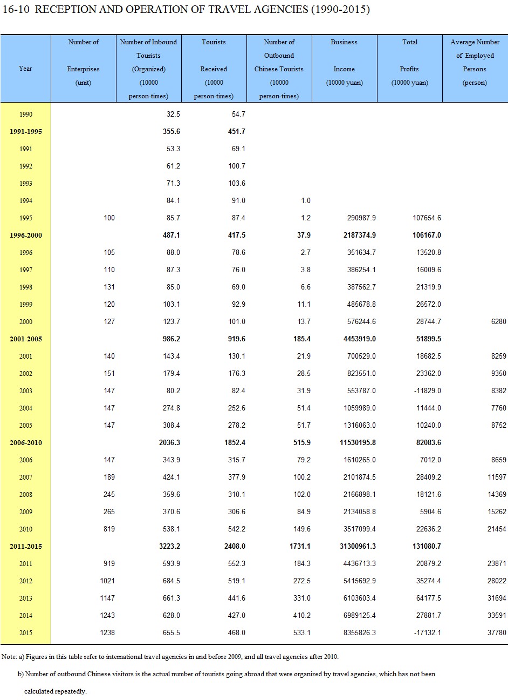Click employed persons value '9350'

[x=499, y=374]
